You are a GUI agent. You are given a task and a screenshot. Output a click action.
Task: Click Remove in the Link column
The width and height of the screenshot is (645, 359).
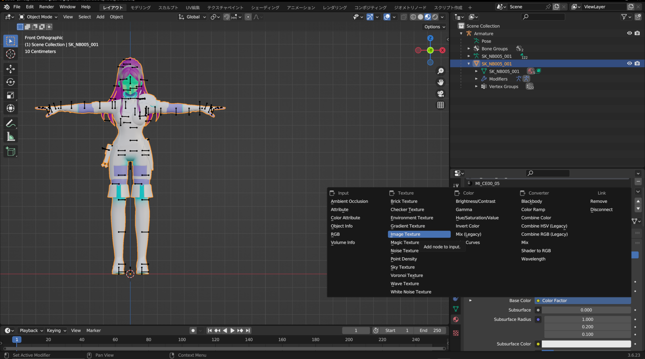click(599, 201)
